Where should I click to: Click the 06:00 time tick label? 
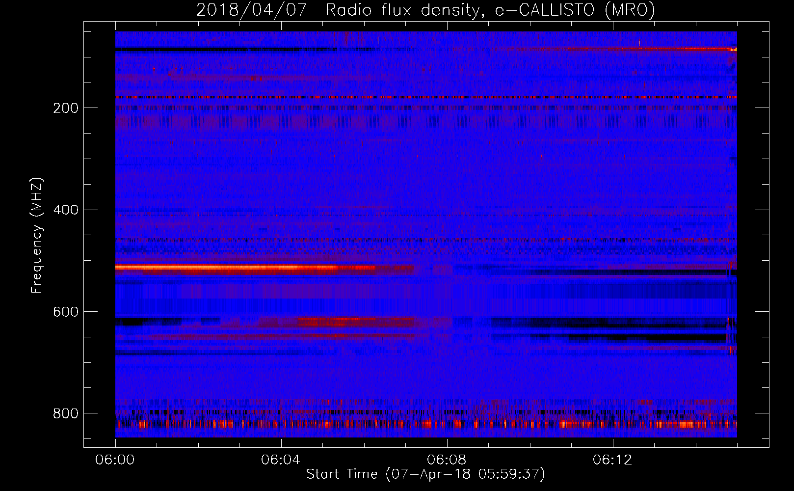(115, 460)
